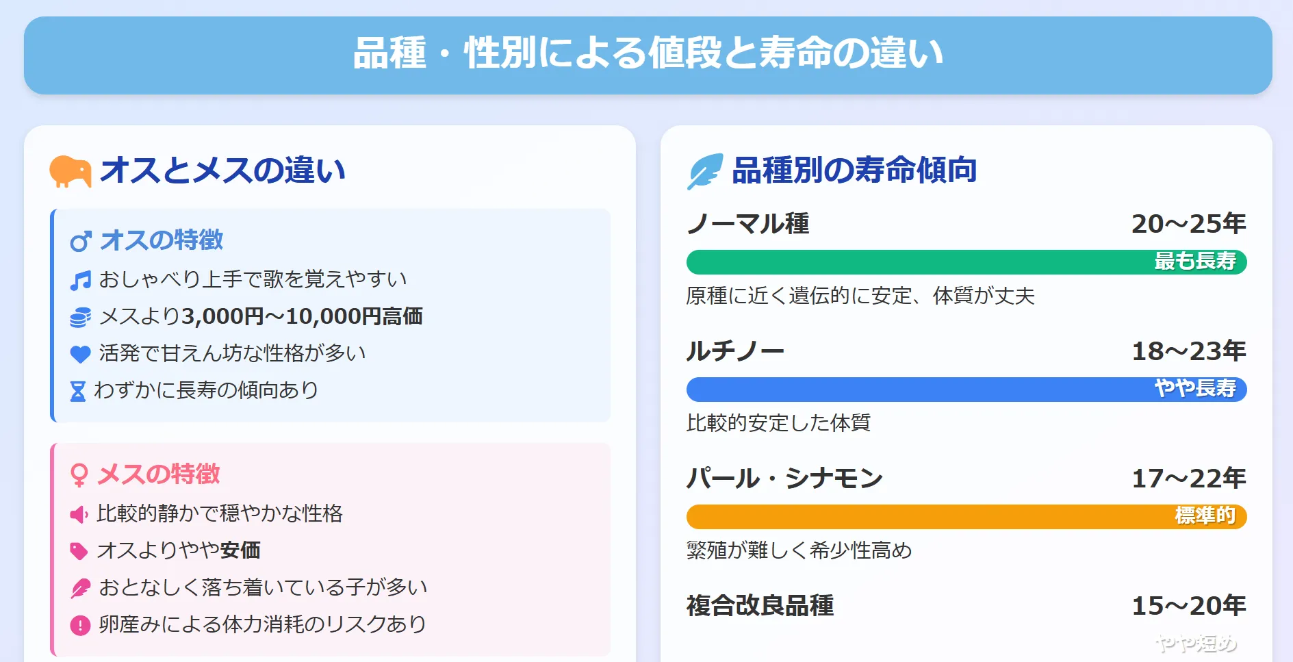Click the blue ルチノー lifespan bar
The image size is (1293, 662).
(966, 390)
